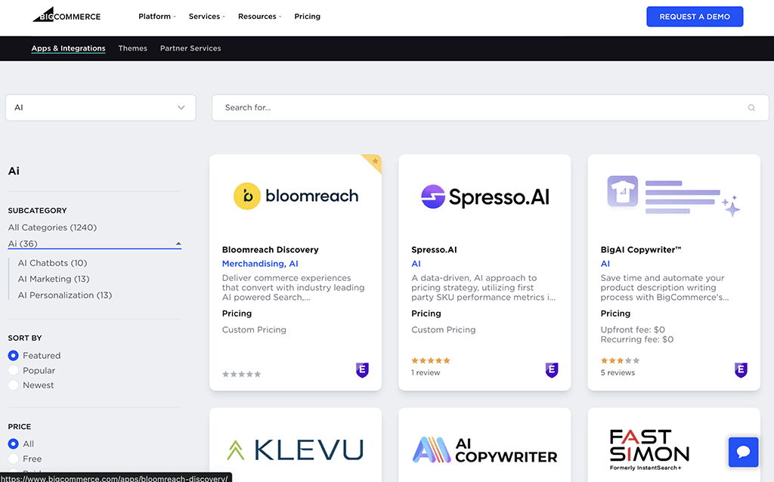The width and height of the screenshot is (774, 482).
Task: Open the Spresso.AI title link
Action: click(434, 249)
